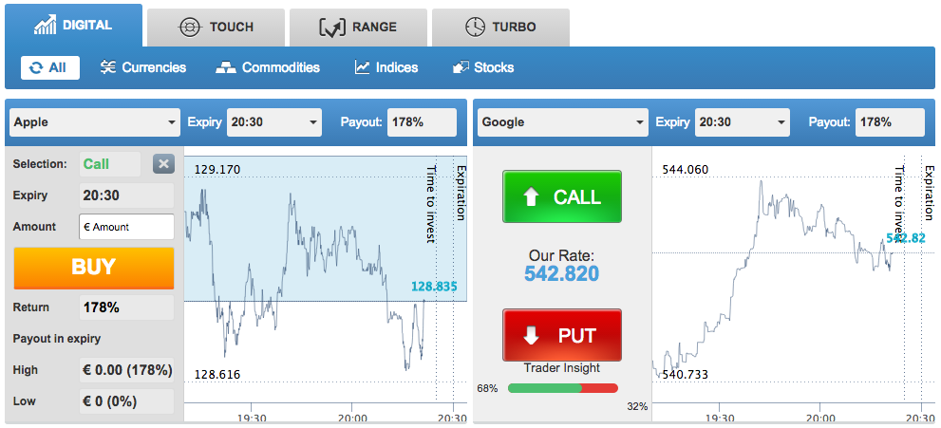Click the Call selection value
The image size is (941, 428).
tap(110, 163)
